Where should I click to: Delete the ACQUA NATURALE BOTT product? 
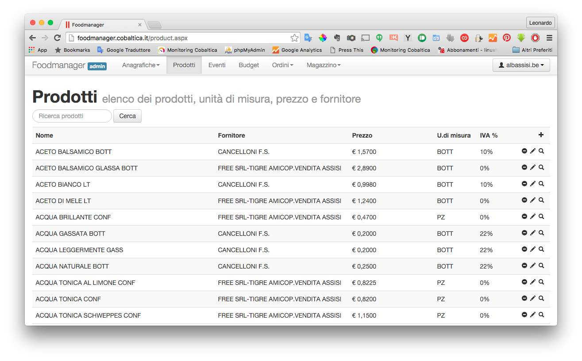[524, 266]
